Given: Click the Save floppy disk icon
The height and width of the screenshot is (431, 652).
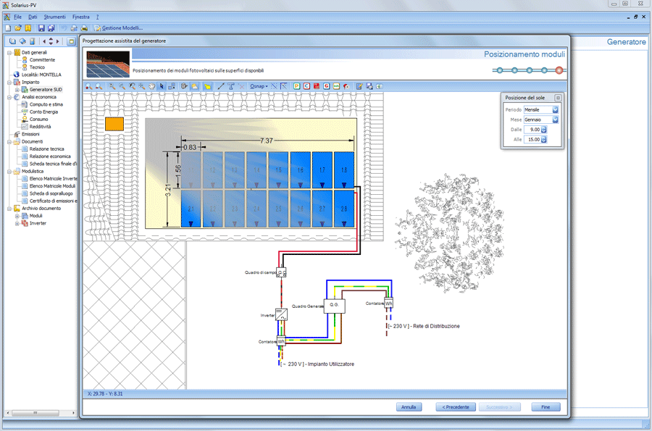Looking at the screenshot, I should coord(41,28).
